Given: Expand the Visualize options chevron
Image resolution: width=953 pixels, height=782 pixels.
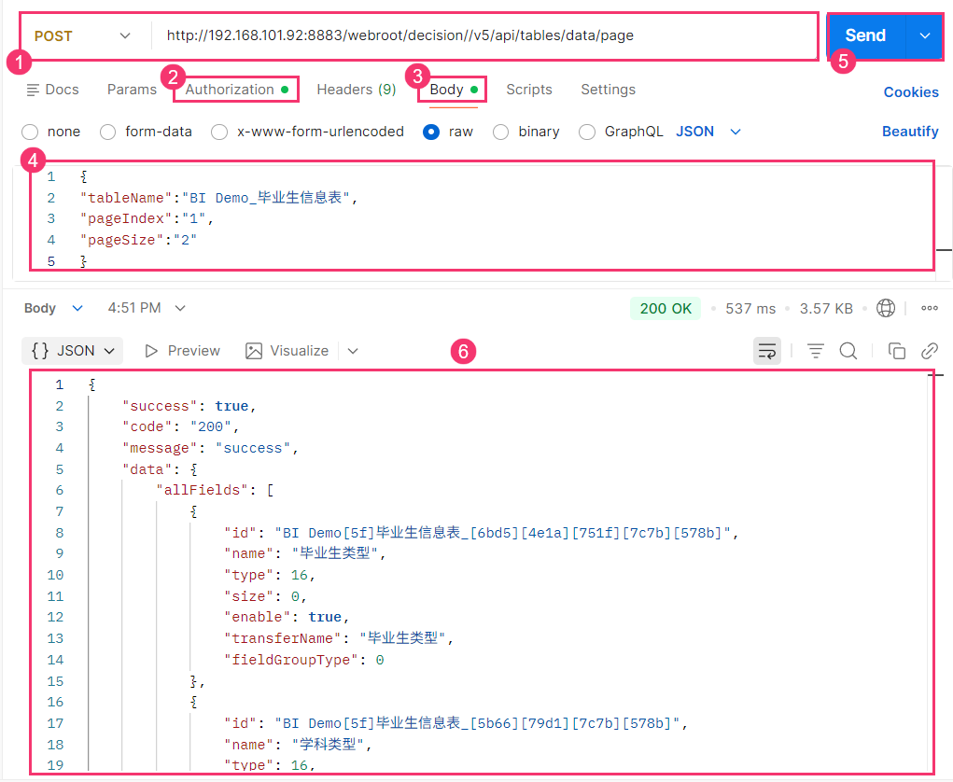Looking at the screenshot, I should (353, 351).
